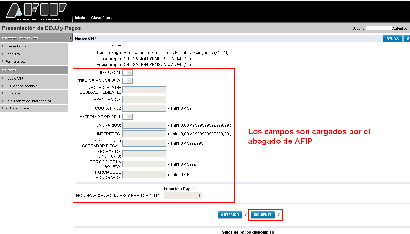410x234 pixels.
Task: Open Calculadora de Intereses AFIP
Action: [x=30, y=101]
